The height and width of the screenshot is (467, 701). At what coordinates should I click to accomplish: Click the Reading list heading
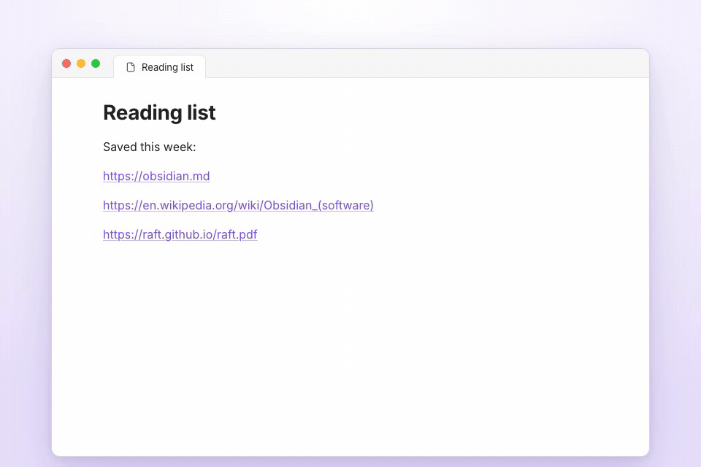point(159,112)
